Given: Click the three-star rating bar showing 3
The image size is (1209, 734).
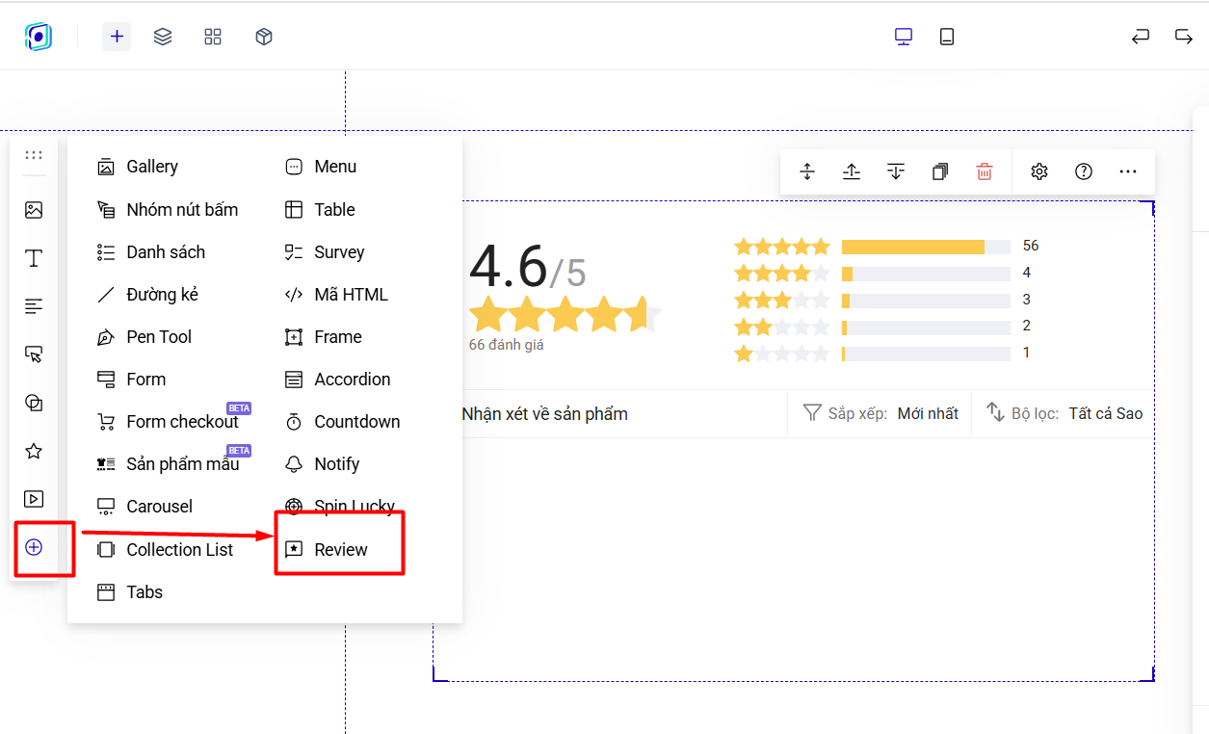Looking at the screenshot, I should click(x=926, y=301).
